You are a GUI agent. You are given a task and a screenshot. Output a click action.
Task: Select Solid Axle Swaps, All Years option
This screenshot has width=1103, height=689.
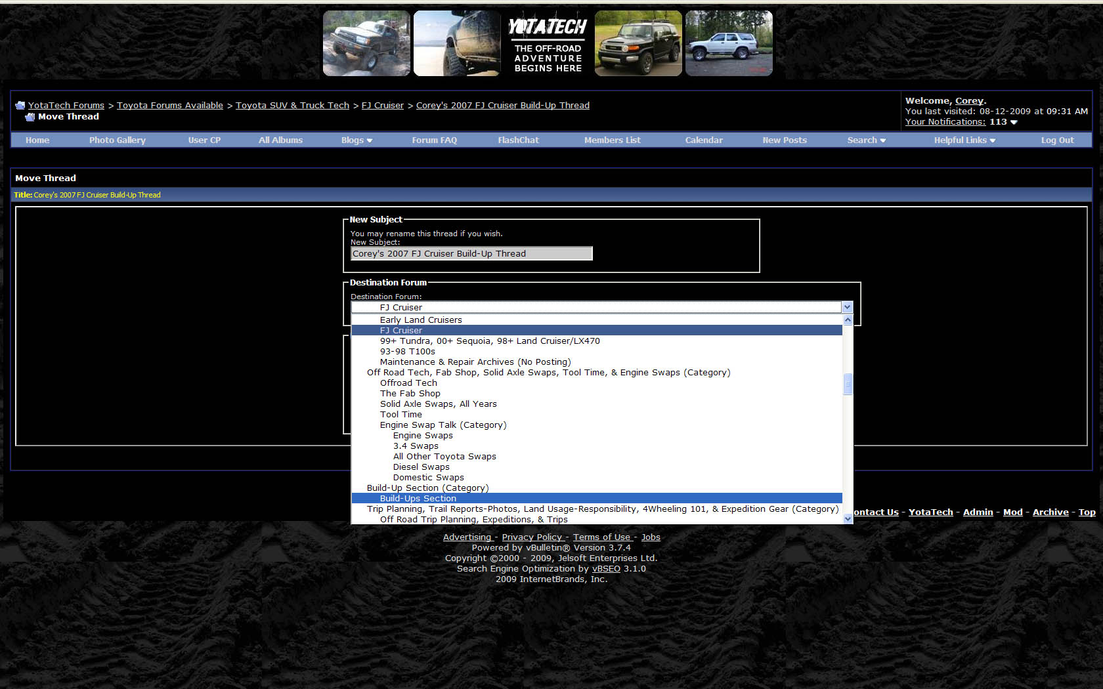pos(597,404)
